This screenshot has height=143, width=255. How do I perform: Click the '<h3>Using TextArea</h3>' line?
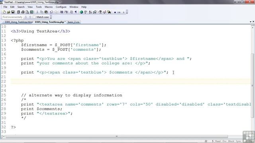[x=41, y=31]
